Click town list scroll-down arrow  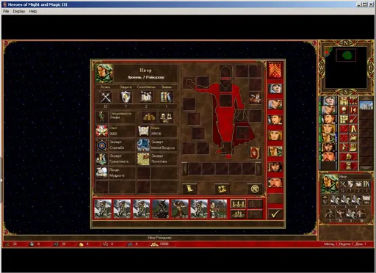point(366,167)
